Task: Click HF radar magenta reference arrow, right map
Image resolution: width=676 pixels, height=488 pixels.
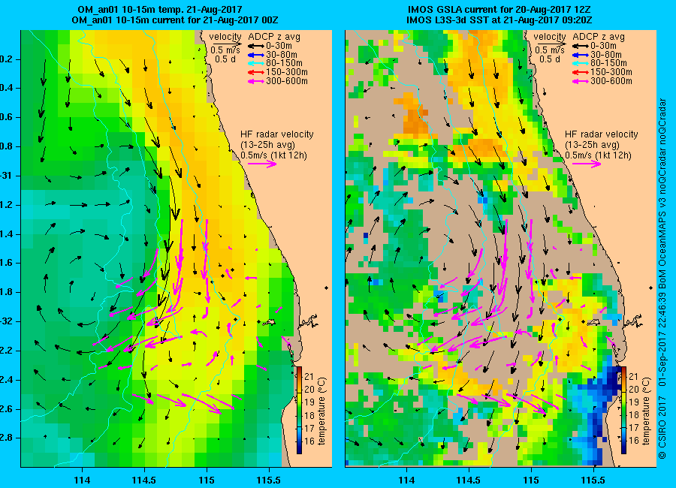Action: tap(587, 164)
